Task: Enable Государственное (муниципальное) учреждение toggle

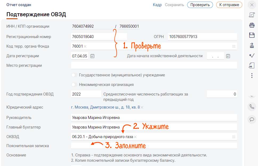Action: 75,75
